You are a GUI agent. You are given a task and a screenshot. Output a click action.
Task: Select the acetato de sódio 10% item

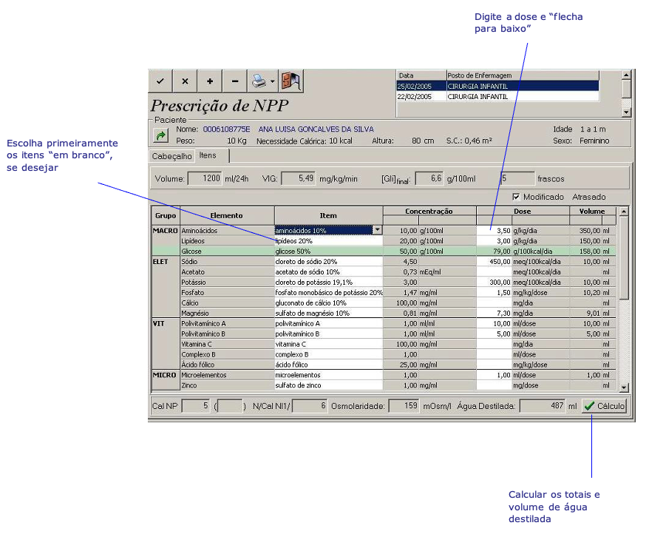[x=329, y=271]
